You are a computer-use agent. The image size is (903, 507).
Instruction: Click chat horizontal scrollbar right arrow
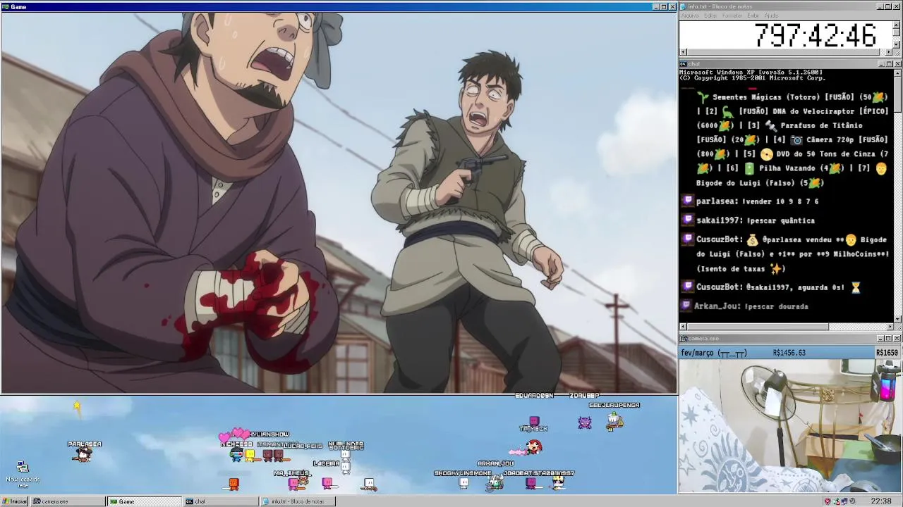coord(890,327)
